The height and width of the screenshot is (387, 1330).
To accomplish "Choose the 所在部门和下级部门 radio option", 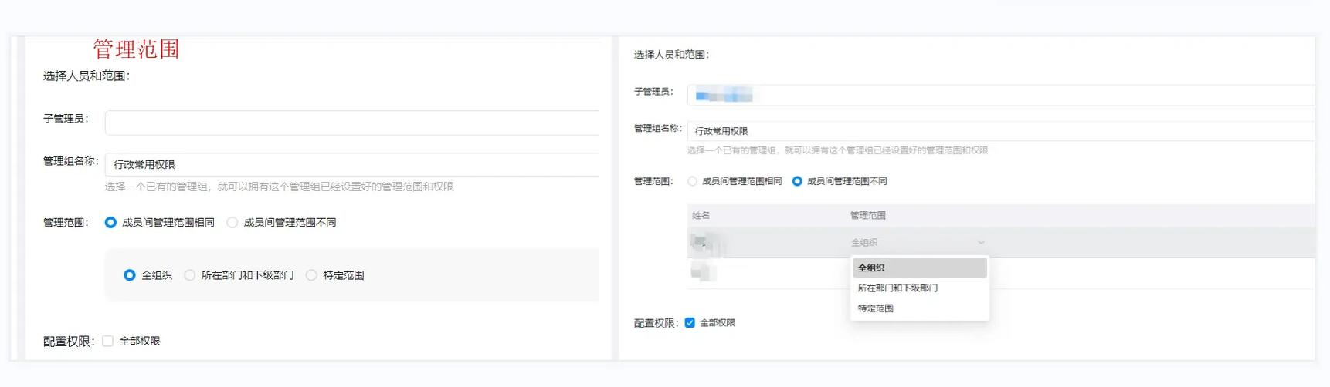I will pyautogui.click(x=189, y=275).
